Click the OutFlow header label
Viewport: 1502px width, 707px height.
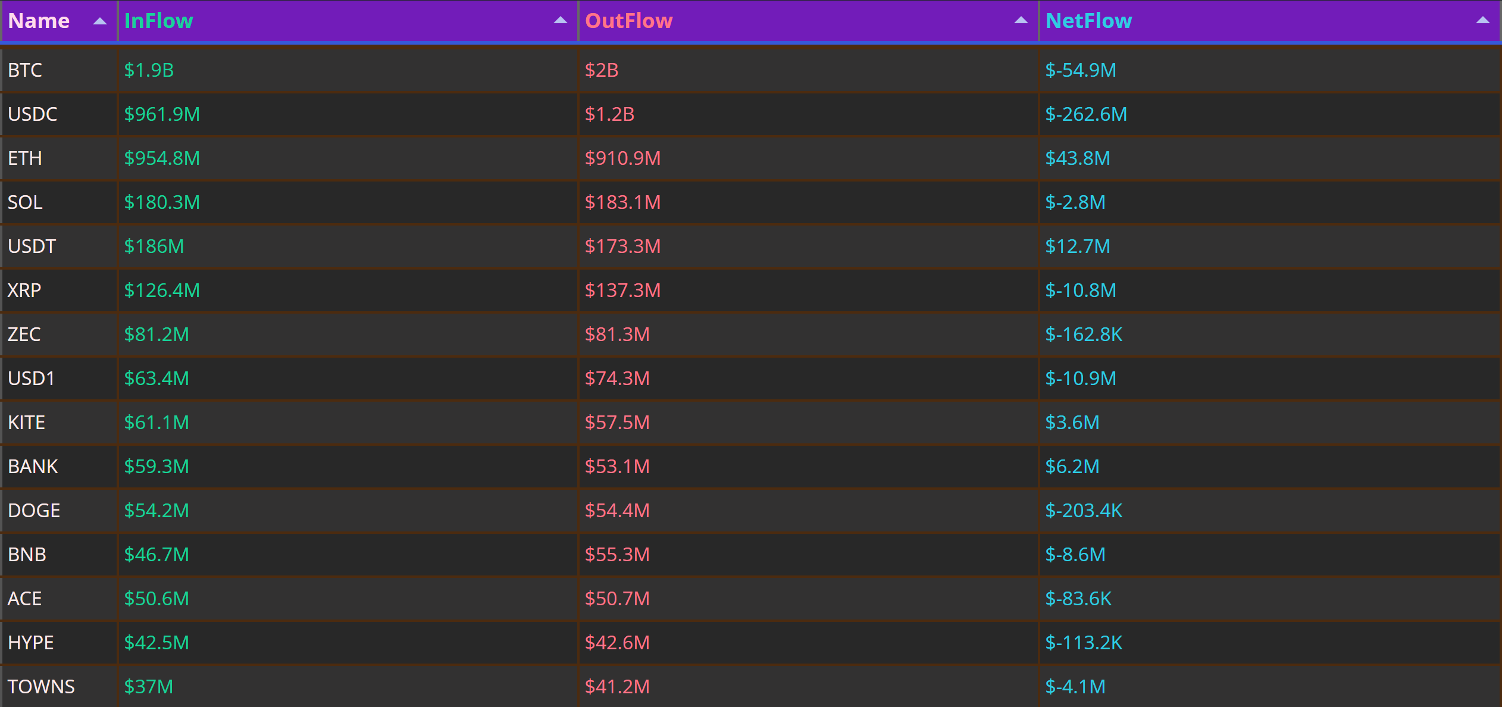(628, 21)
